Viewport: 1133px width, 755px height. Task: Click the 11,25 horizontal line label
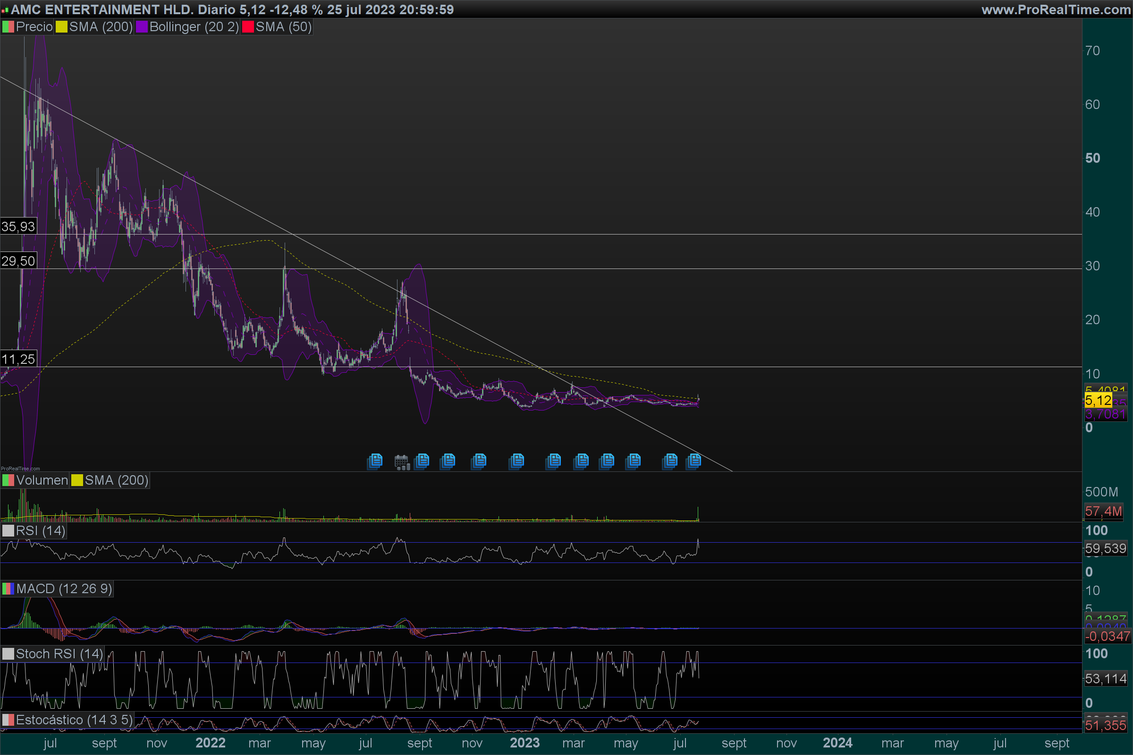coord(18,359)
